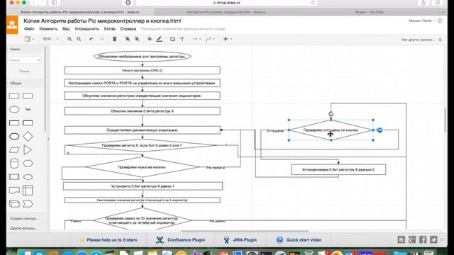Select the Осуществляем динамическую индикацию box
Viewport: 454px width, 255px height.
coord(142,130)
